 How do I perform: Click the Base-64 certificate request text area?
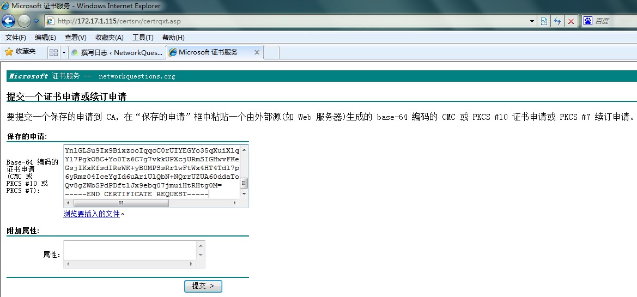pos(153,172)
